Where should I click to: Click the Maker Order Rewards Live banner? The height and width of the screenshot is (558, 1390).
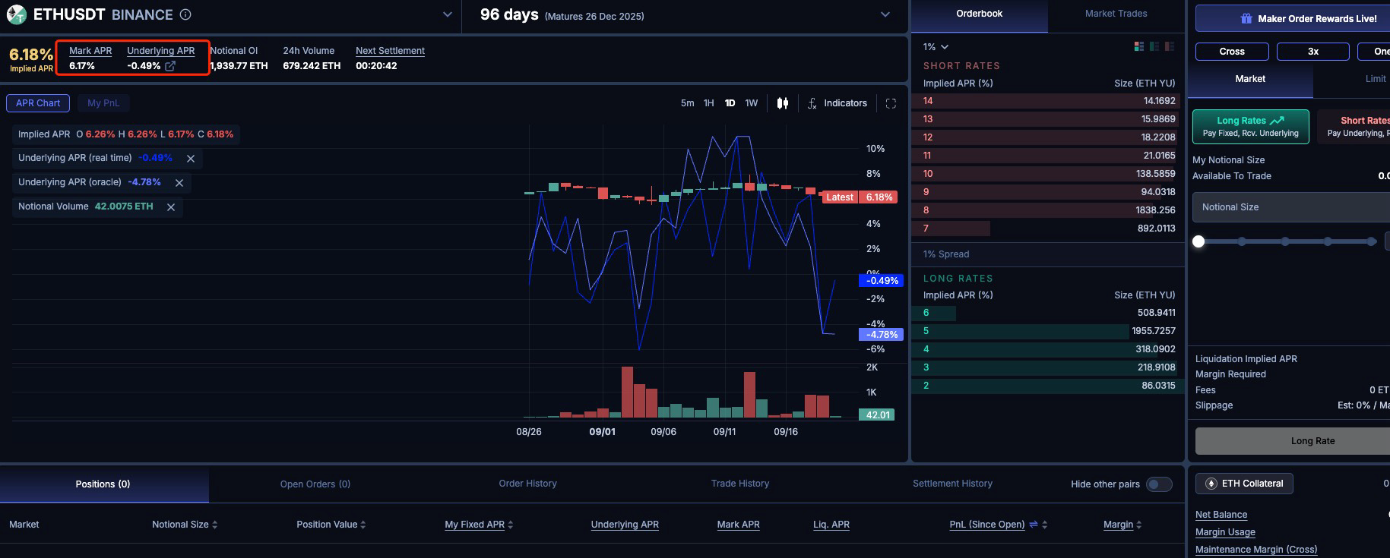click(x=1307, y=18)
